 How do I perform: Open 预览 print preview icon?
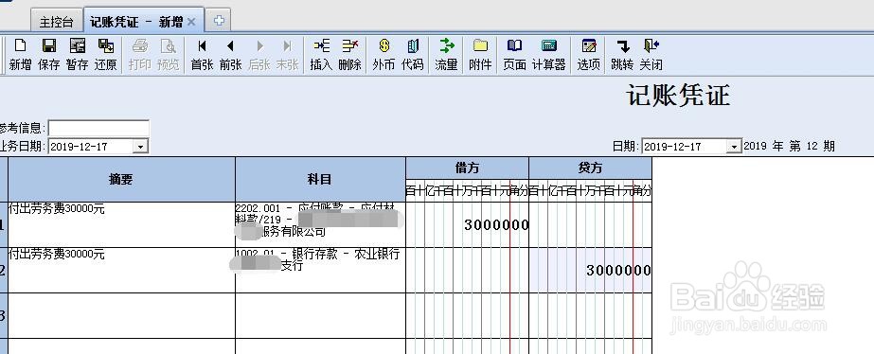pos(168,54)
